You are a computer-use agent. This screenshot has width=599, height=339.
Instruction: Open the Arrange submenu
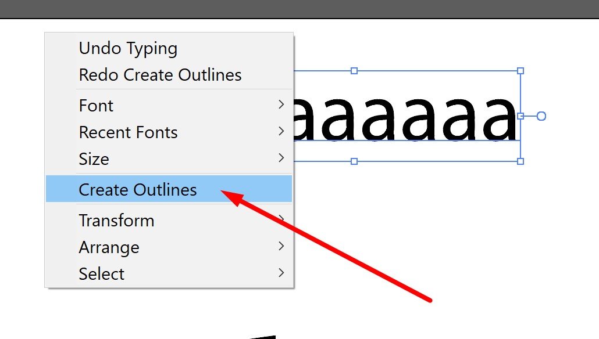tap(169, 247)
